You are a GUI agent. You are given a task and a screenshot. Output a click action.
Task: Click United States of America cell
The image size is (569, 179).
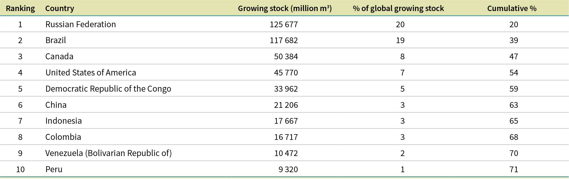point(91,73)
